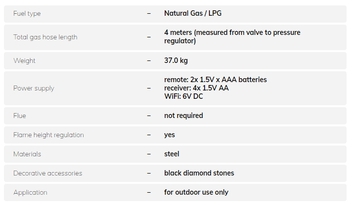Click the "Power supply" row label
This screenshot has height=205, width=353.
[x=33, y=88]
